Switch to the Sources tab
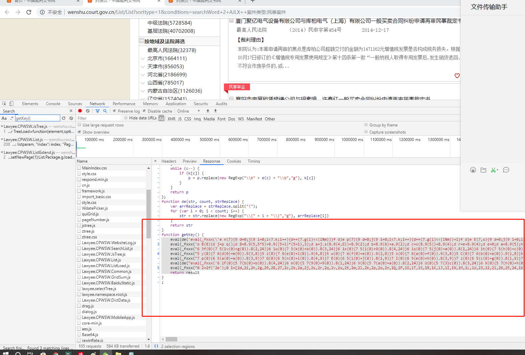 pyautogui.click(x=75, y=104)
